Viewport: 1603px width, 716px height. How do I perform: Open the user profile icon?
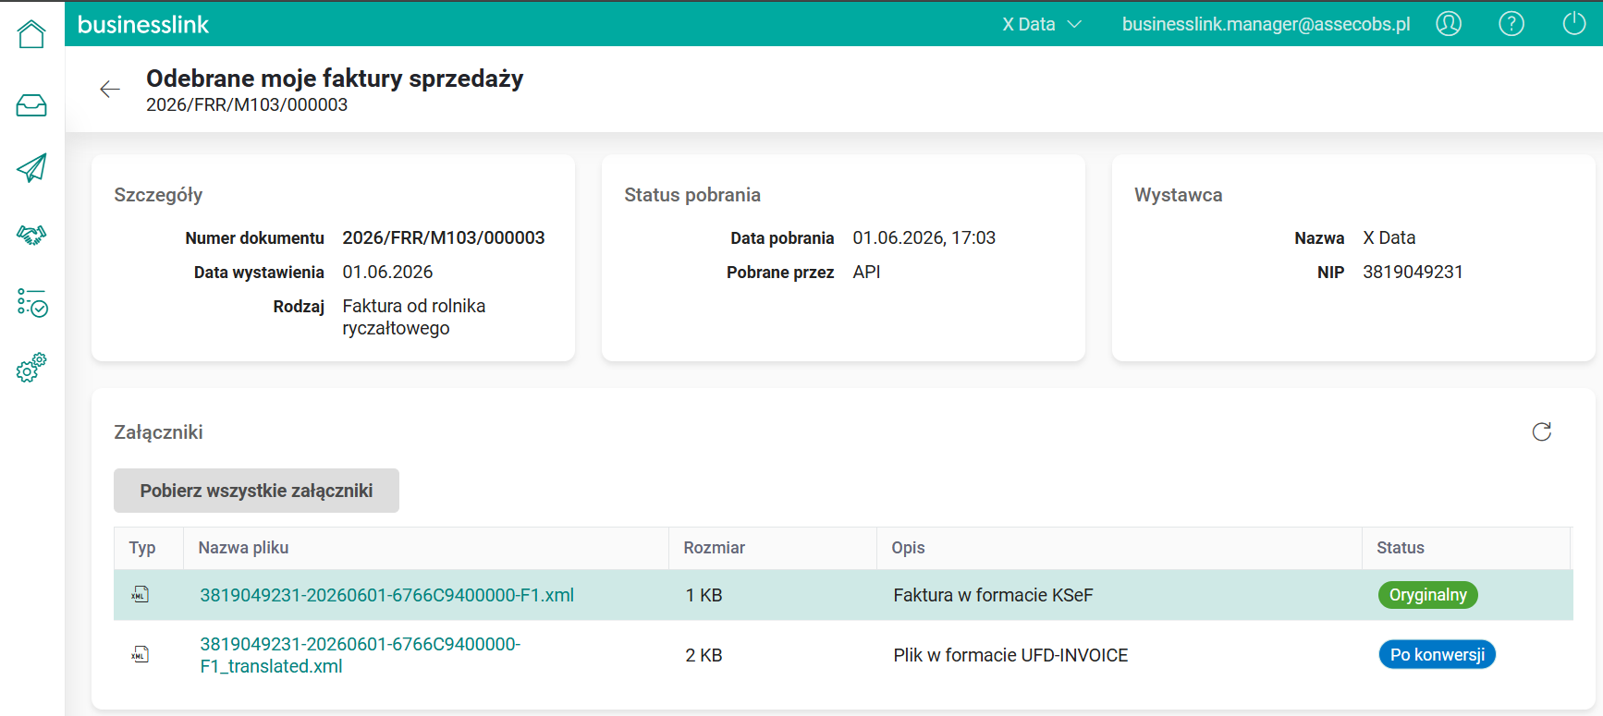pos(1449,24)
